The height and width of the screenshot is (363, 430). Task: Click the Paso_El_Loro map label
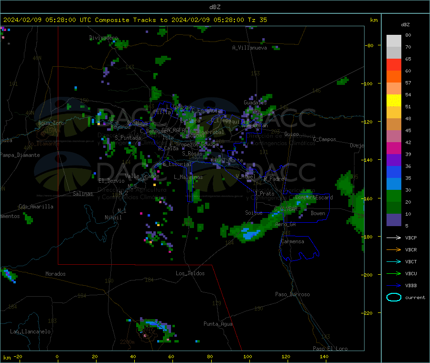(x=331, y=349)
